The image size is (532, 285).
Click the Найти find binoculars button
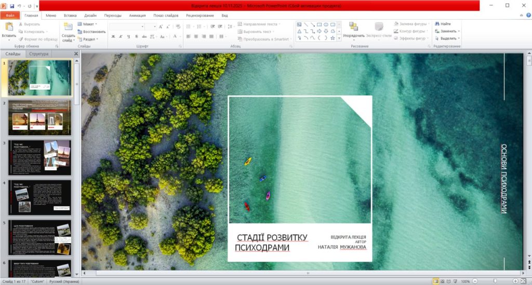coord(442,24)
